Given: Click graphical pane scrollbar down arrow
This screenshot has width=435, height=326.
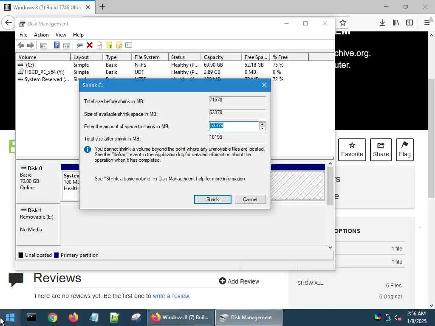Looking at the screenshot, I should 330,247.
